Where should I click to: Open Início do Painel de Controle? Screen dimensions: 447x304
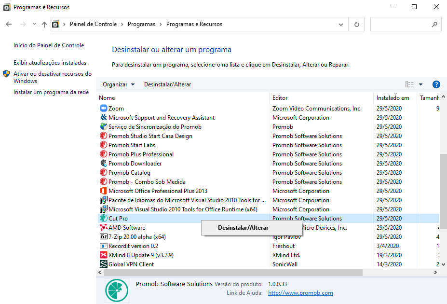click(x=49, y=45)
